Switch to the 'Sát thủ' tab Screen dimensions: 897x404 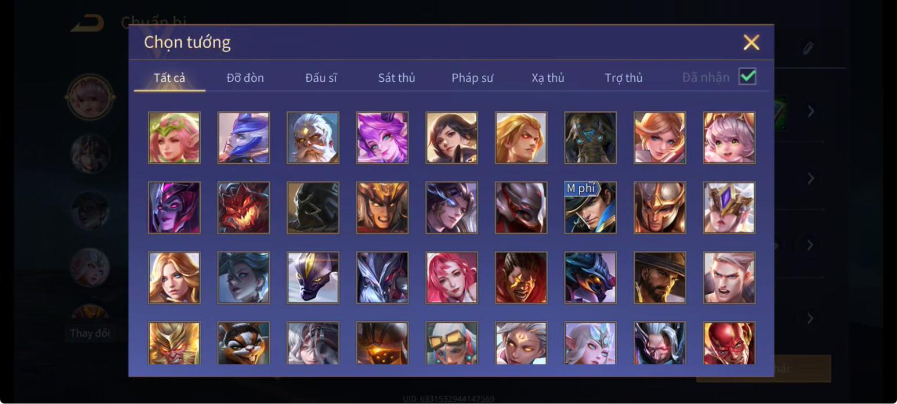tap(396, 78)
